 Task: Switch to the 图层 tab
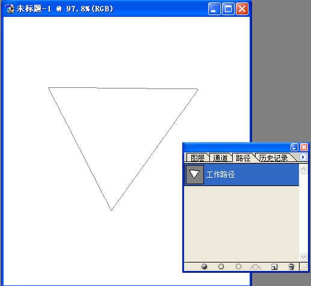197,158
